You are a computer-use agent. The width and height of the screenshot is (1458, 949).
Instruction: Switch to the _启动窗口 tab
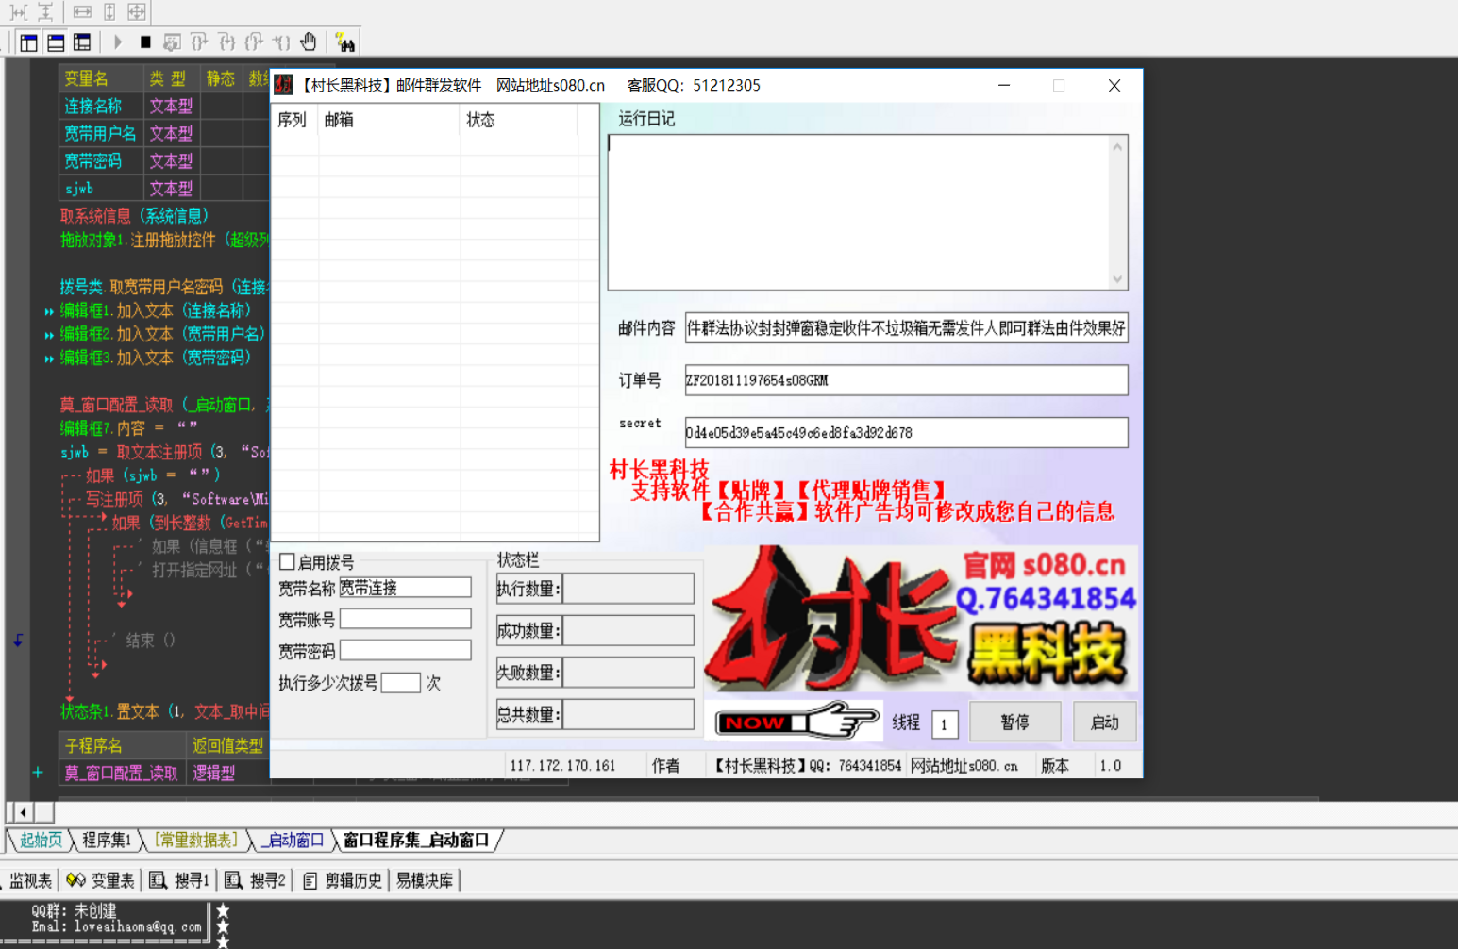tap(293, 840)
